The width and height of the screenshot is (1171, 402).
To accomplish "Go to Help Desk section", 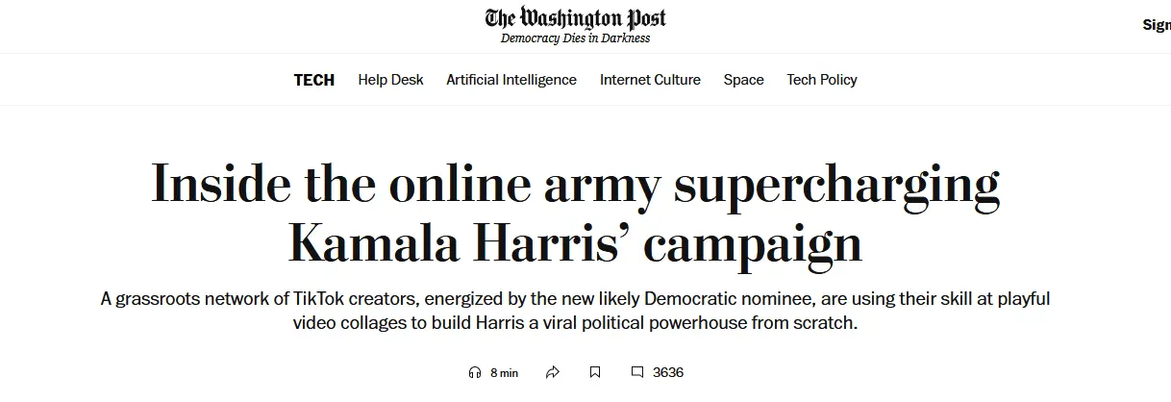I will (x=390, y=80).
